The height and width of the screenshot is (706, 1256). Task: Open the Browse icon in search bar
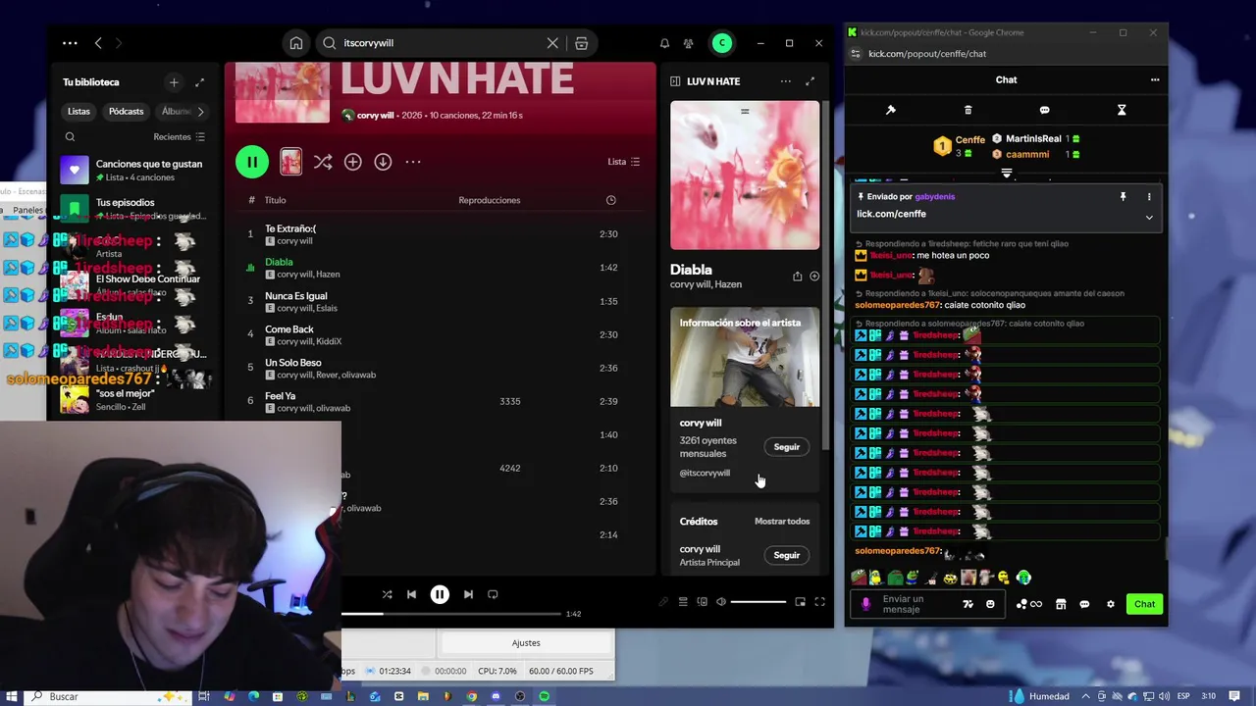pos(581,43)
